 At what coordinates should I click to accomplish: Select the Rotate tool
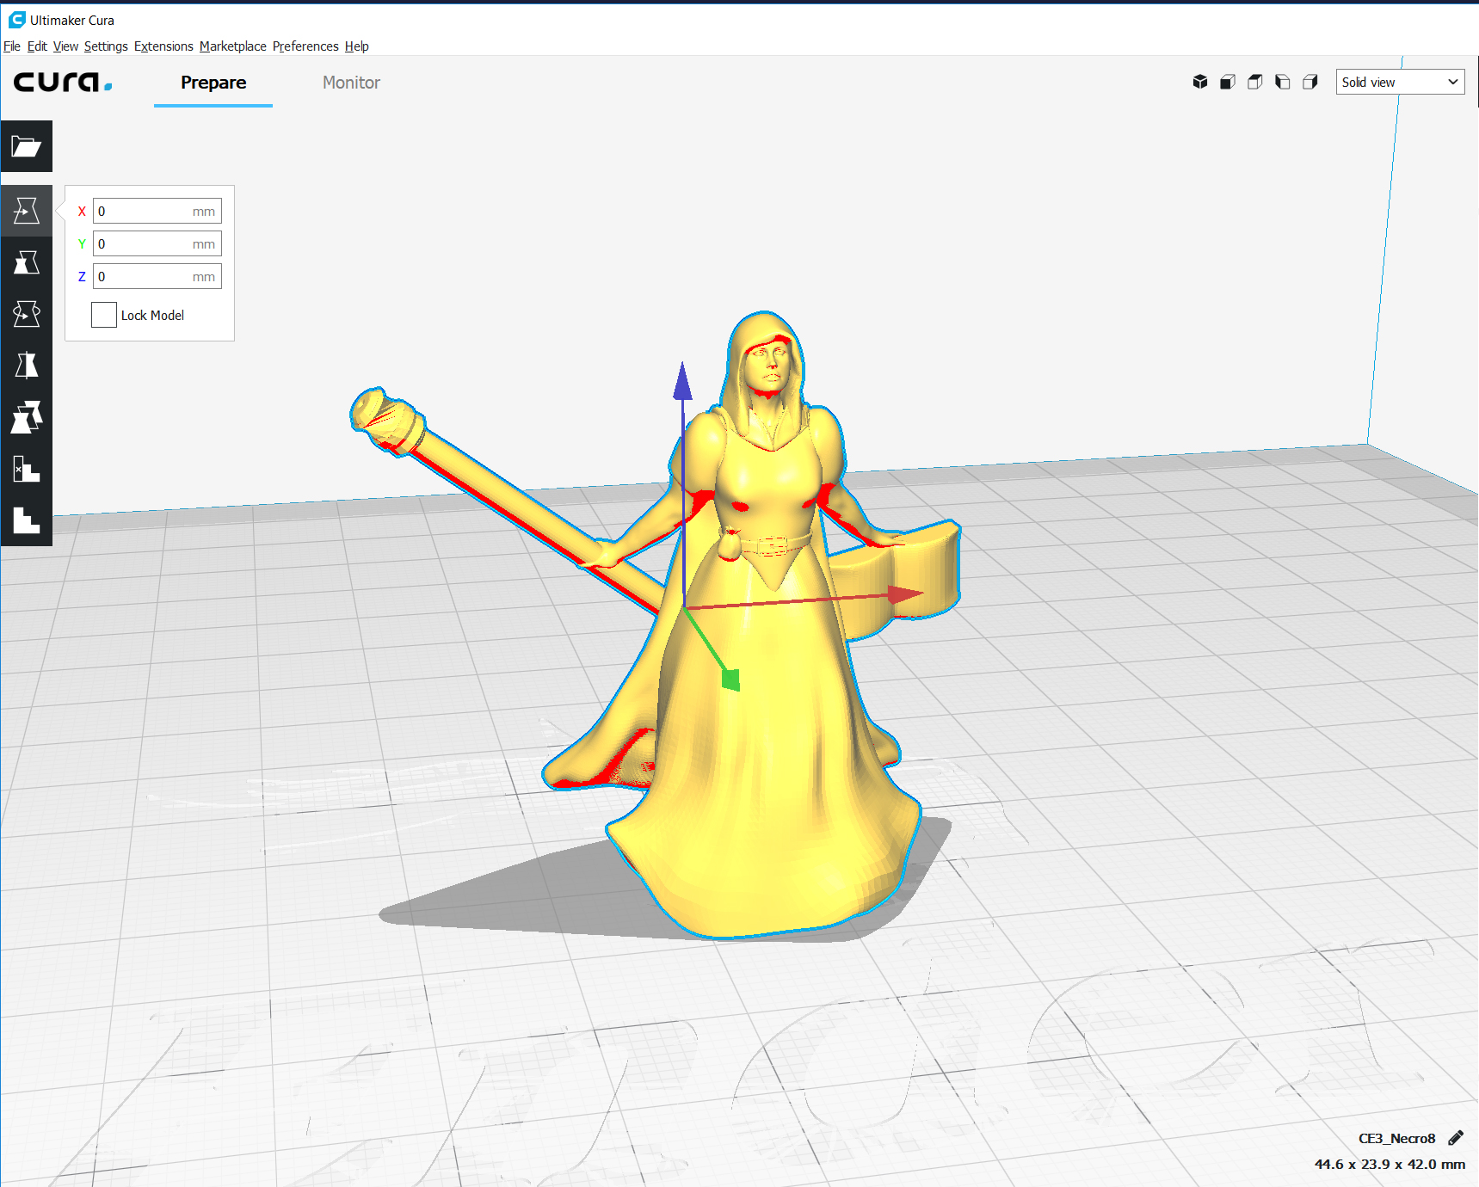pos(26,314)
